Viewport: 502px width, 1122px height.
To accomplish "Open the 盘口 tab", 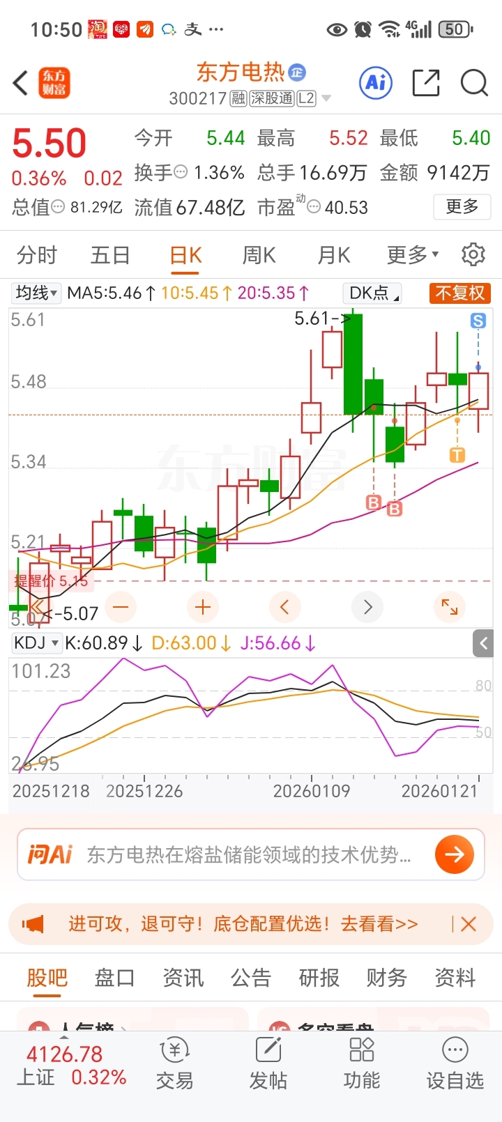I will tap(115, 978).
